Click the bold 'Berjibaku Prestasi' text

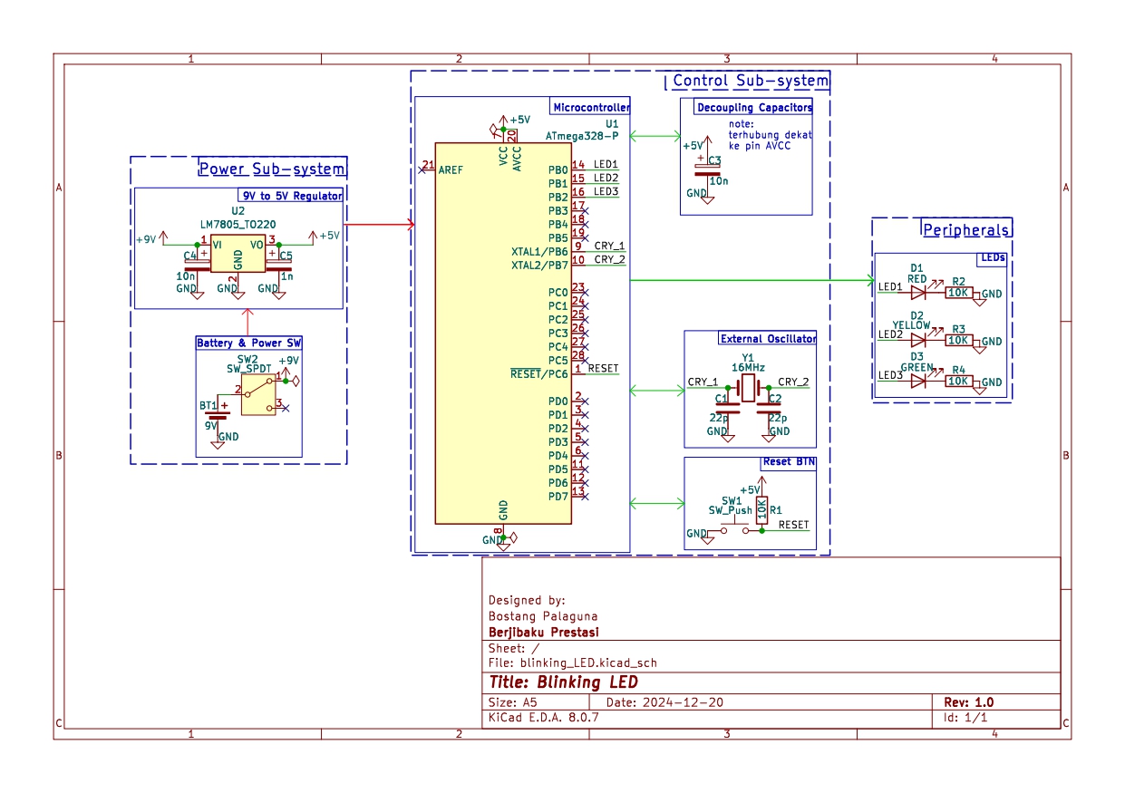pyautogui.click(x=544, y=632)
